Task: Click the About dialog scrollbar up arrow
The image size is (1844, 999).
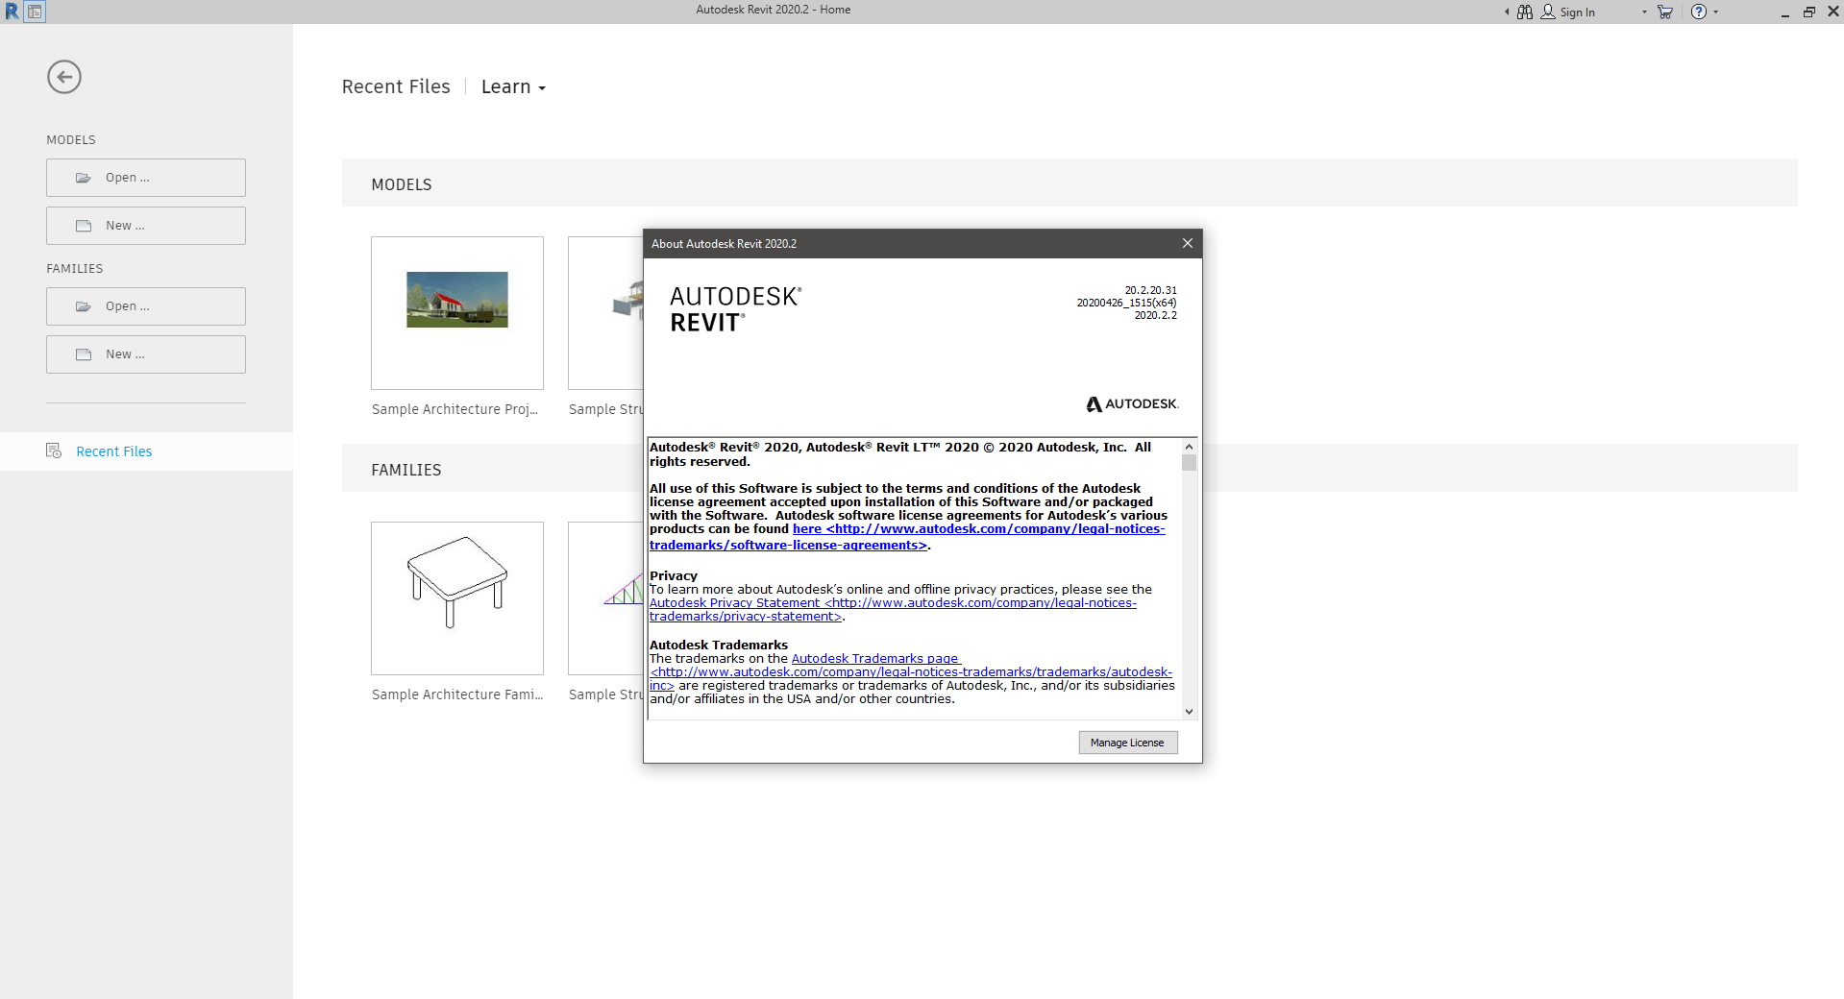Action: point(1189,447)
